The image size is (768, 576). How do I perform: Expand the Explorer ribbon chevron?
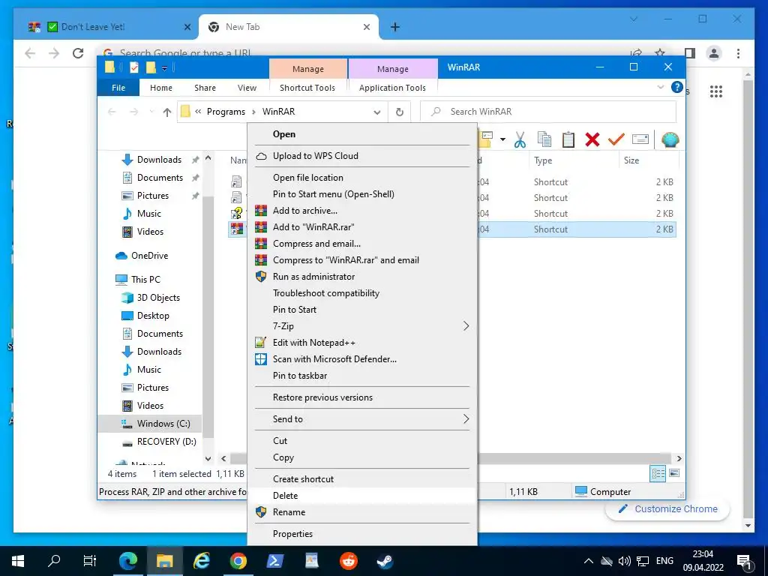660,87
